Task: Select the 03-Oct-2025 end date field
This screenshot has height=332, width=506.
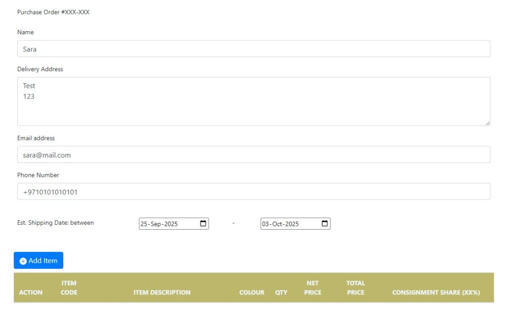Action: [x=289, y=224]
